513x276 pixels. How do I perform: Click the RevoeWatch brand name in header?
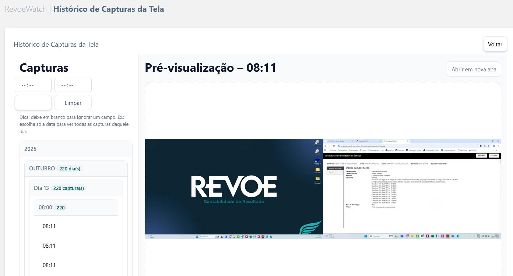[x=25, y=9]
